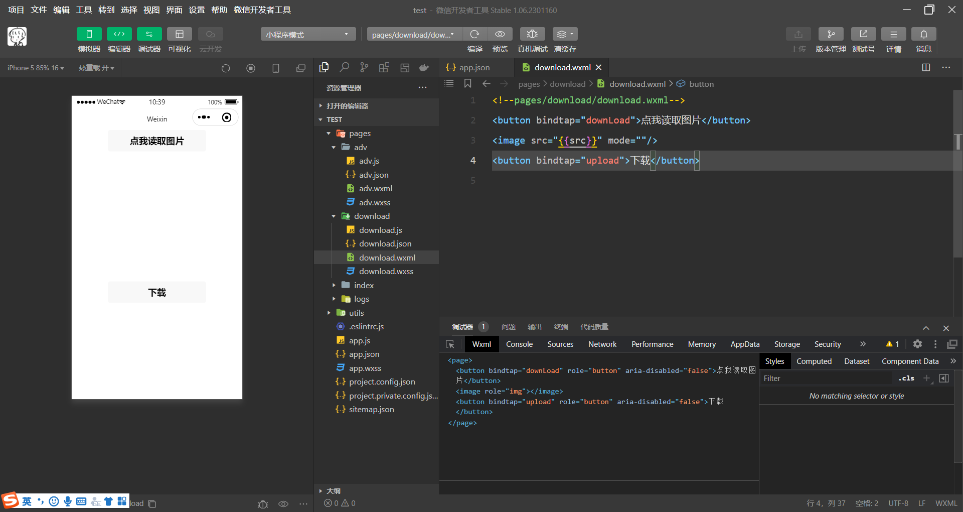Close the download.wxml editor tab
This screenshot has height=512, width=963.
pos(598,67)
